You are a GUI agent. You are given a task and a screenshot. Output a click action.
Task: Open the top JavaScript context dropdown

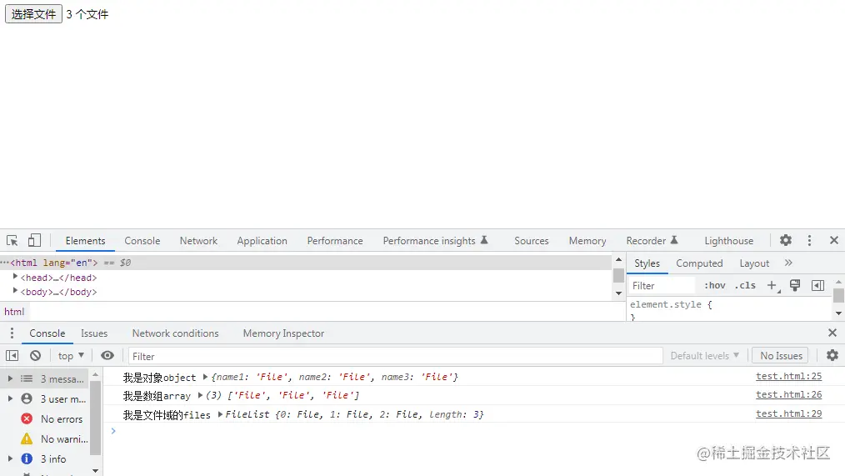(71, 356)
